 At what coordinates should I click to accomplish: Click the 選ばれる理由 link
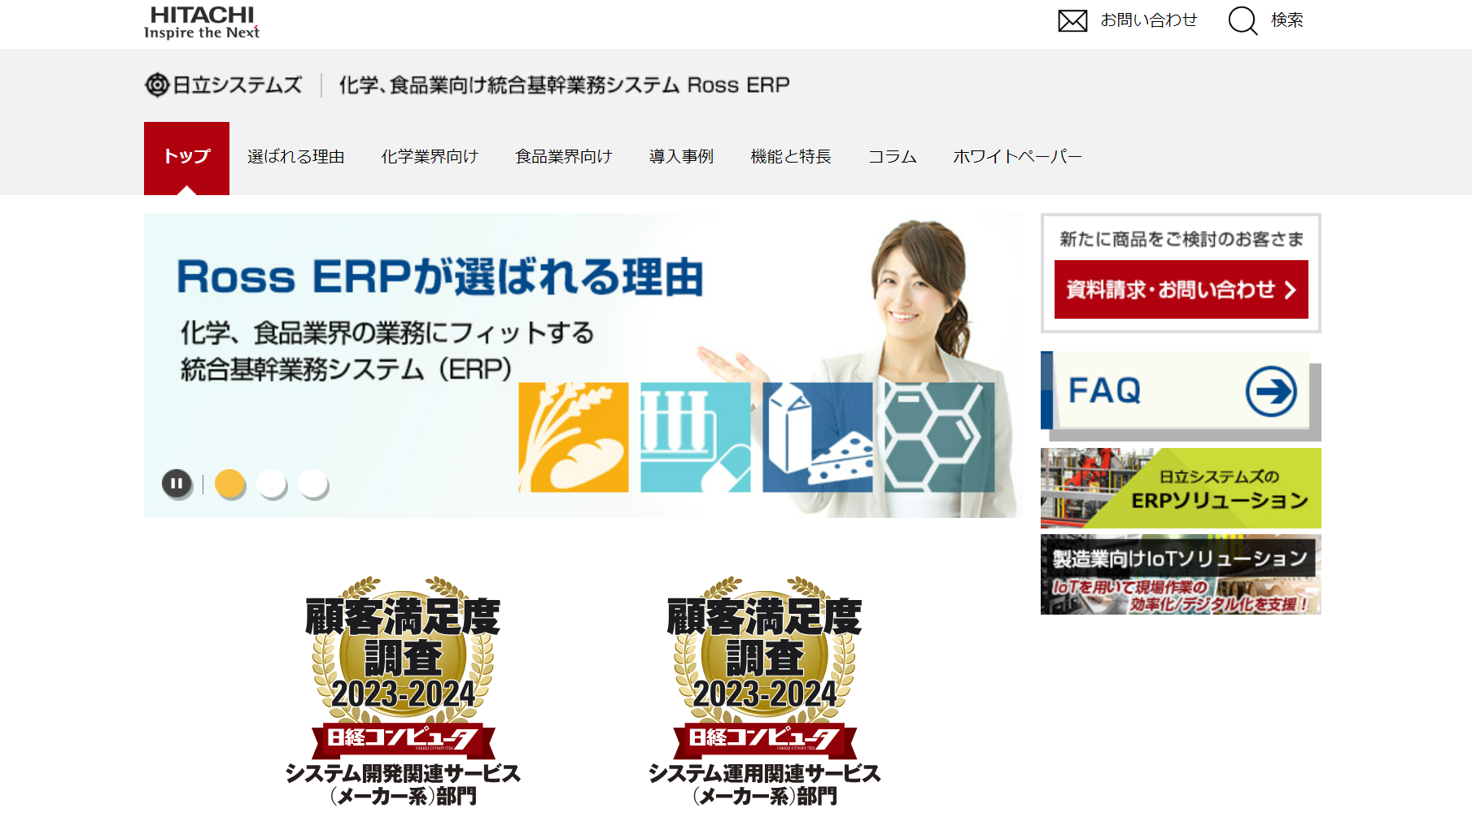(x=297, y=157)
